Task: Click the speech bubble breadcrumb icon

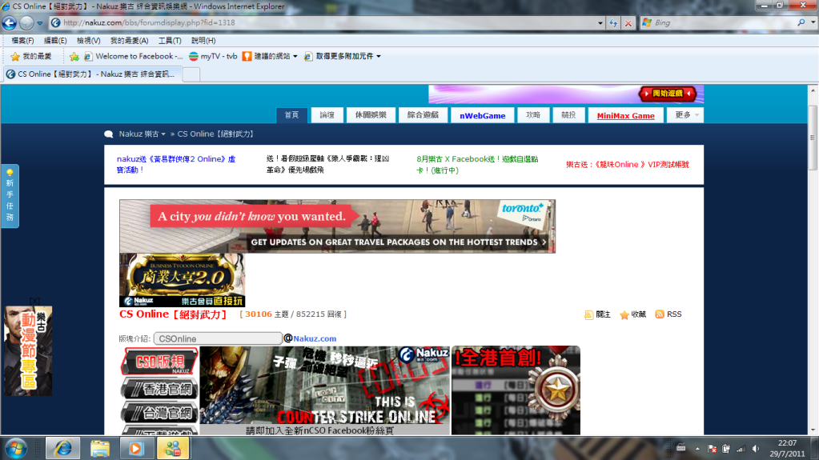Action: [x=109, y=134]
